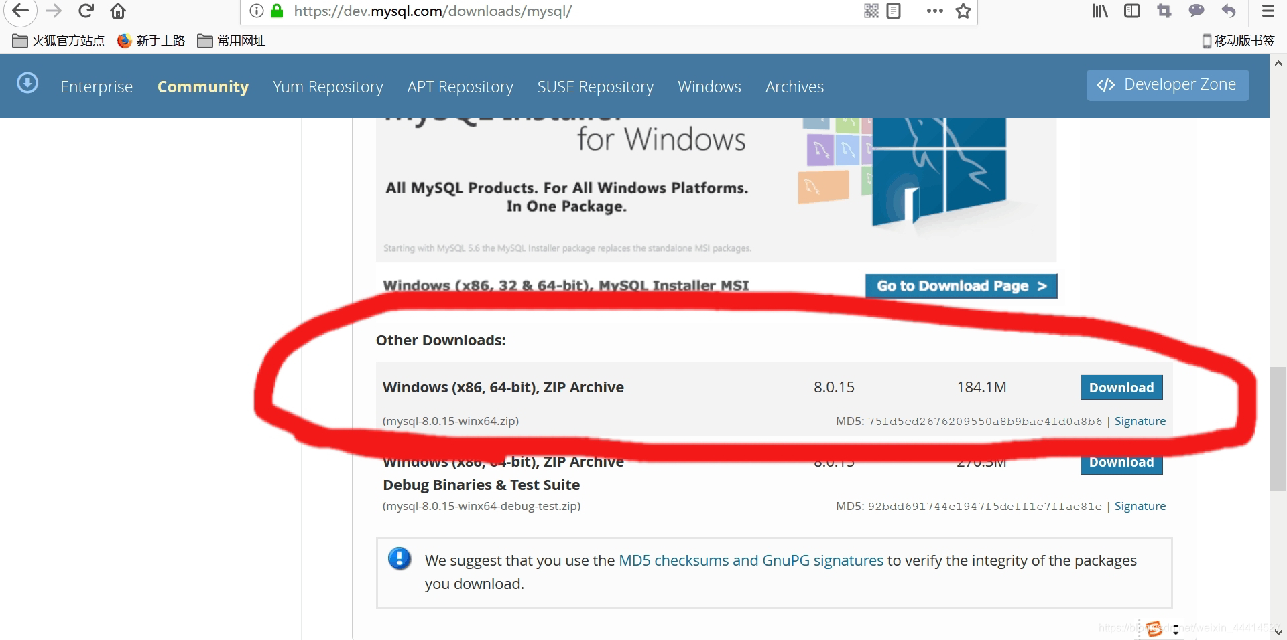This screenshot has width=1287, height=640.
Task: Select the Community tab
Action: pyautogui.click(x=203, y=87)
